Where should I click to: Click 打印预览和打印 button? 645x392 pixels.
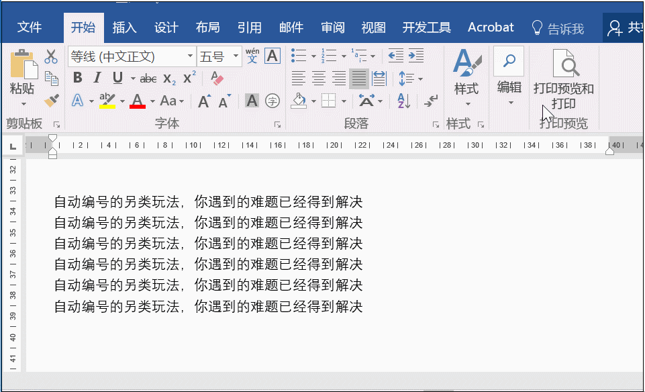568,75
